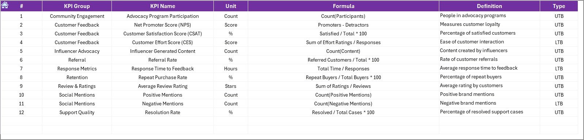Select the Resolved / Total Cases * 100 cell
Viewport: 584px width, 140px height.
click(344, 112)
